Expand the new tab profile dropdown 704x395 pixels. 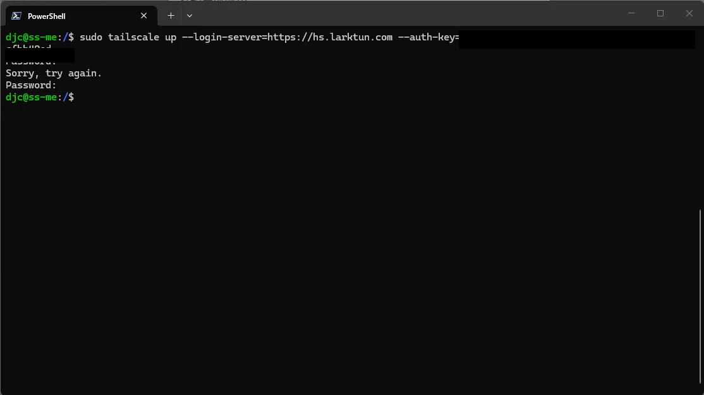tap(190, 16)
